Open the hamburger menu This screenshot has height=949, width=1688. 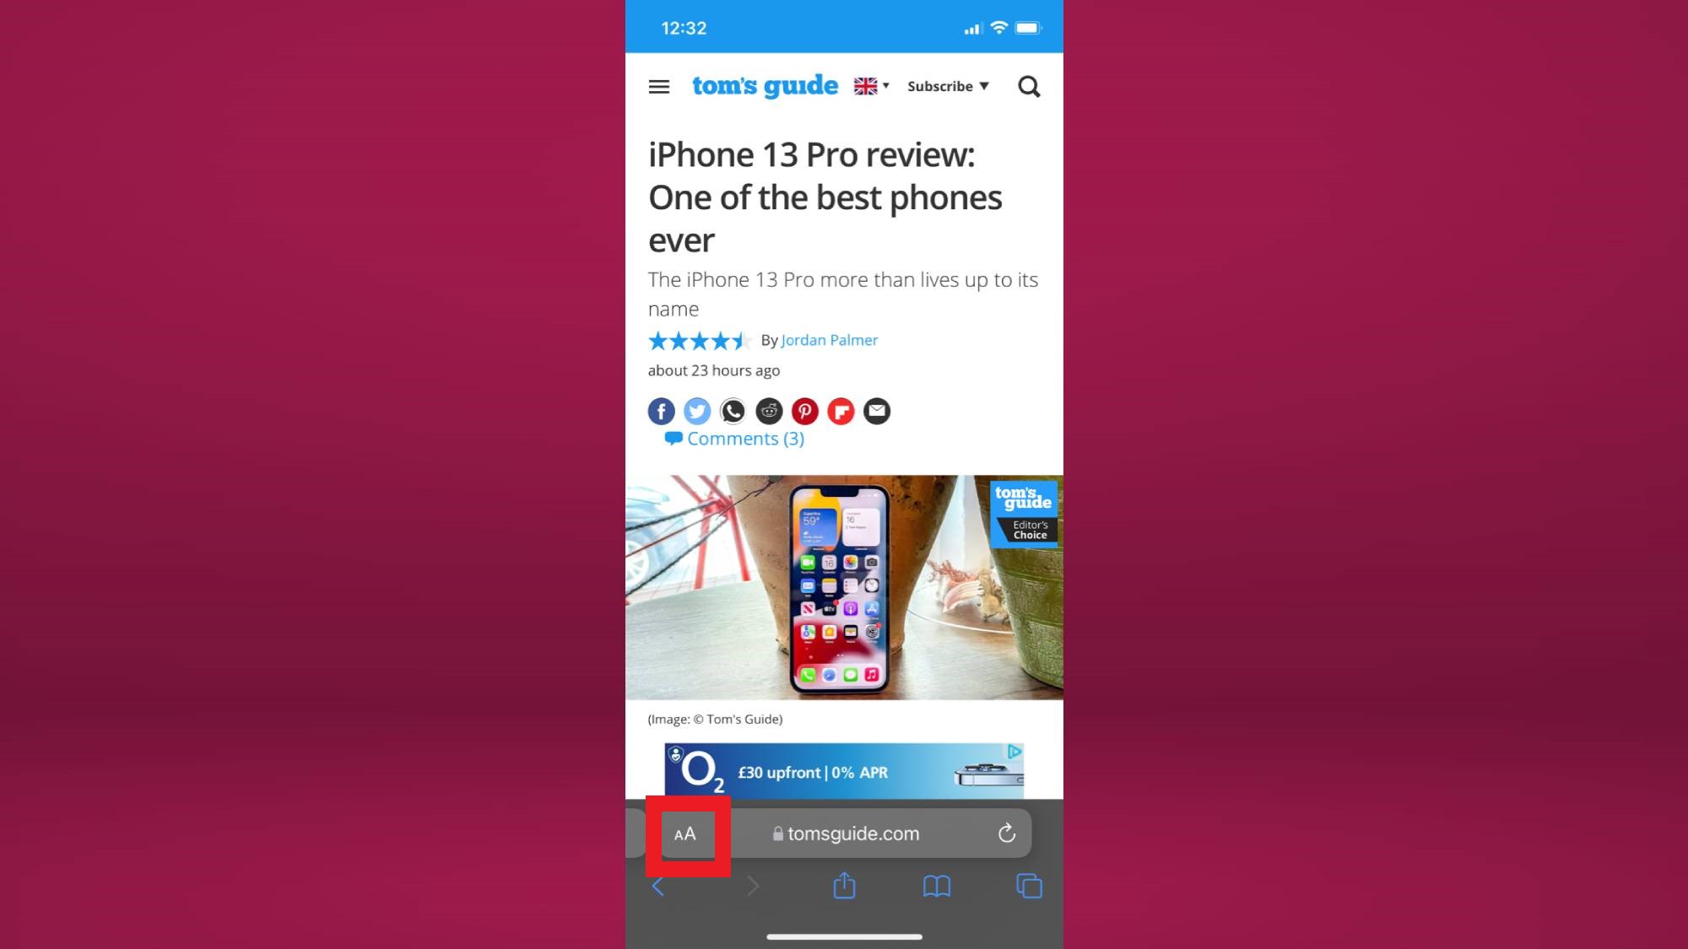[657, 86]
